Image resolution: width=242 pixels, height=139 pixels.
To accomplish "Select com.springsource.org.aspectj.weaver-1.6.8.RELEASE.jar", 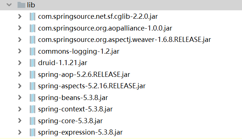I will (125, 40).
